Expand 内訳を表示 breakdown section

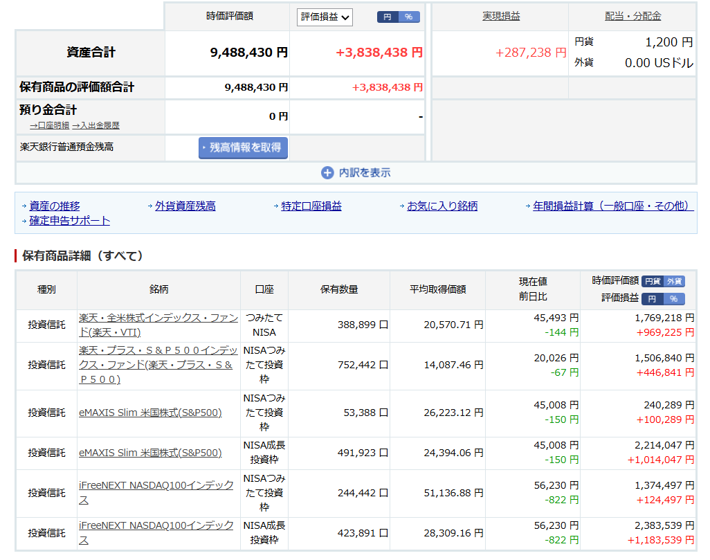[x=356, y=172]
